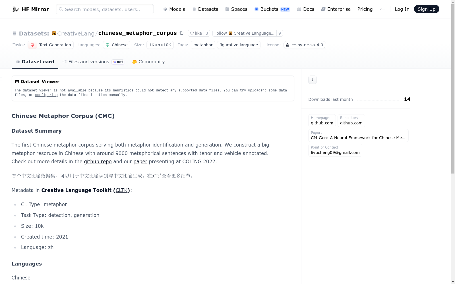Click the Sign Up button
The image size is (455, 284).
[x=427, y=9]
